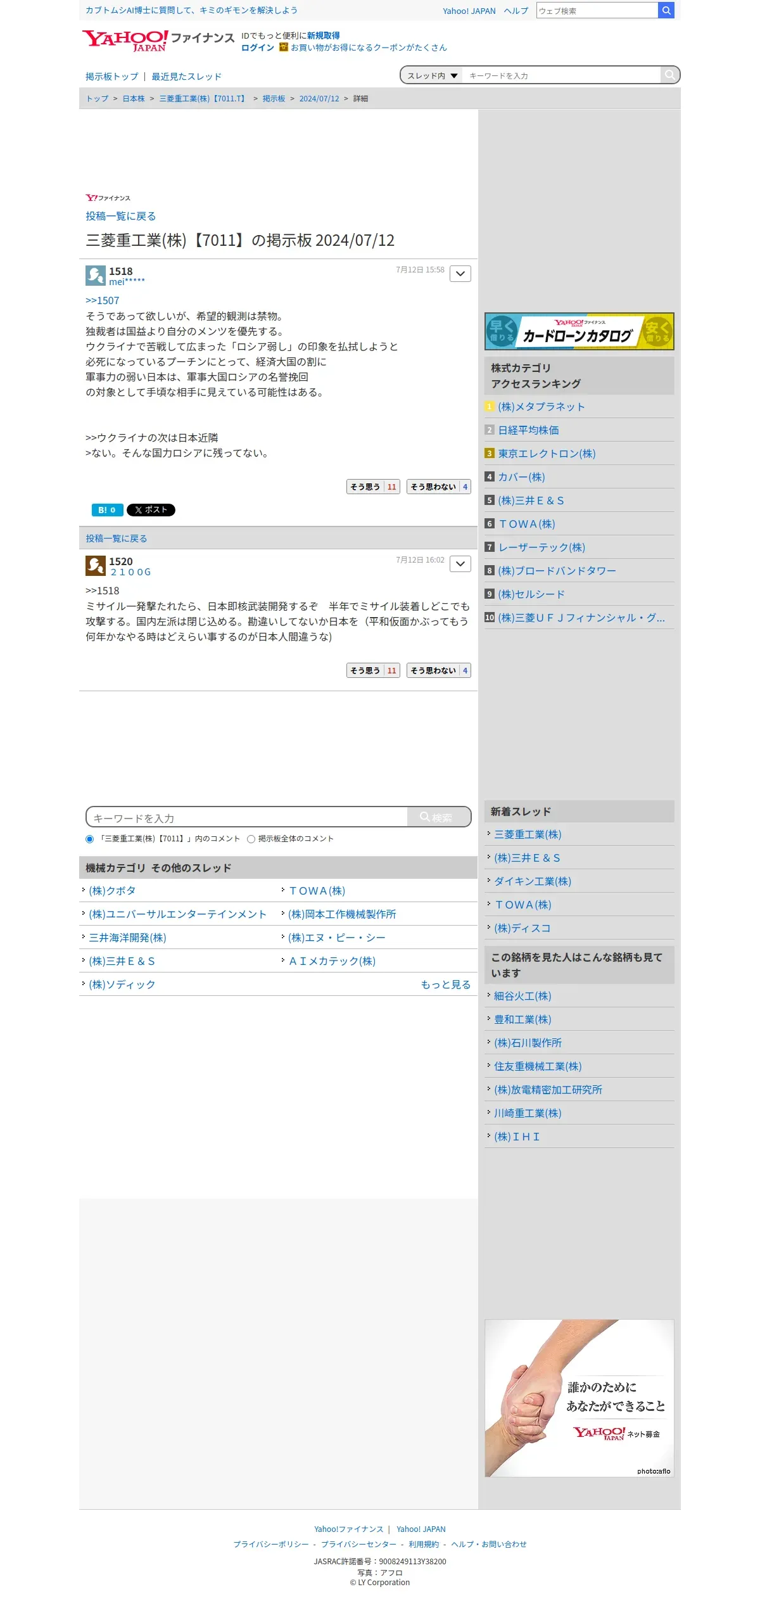
Task: Click the thread search magnifier icon
Action: [x=669, y=75]
